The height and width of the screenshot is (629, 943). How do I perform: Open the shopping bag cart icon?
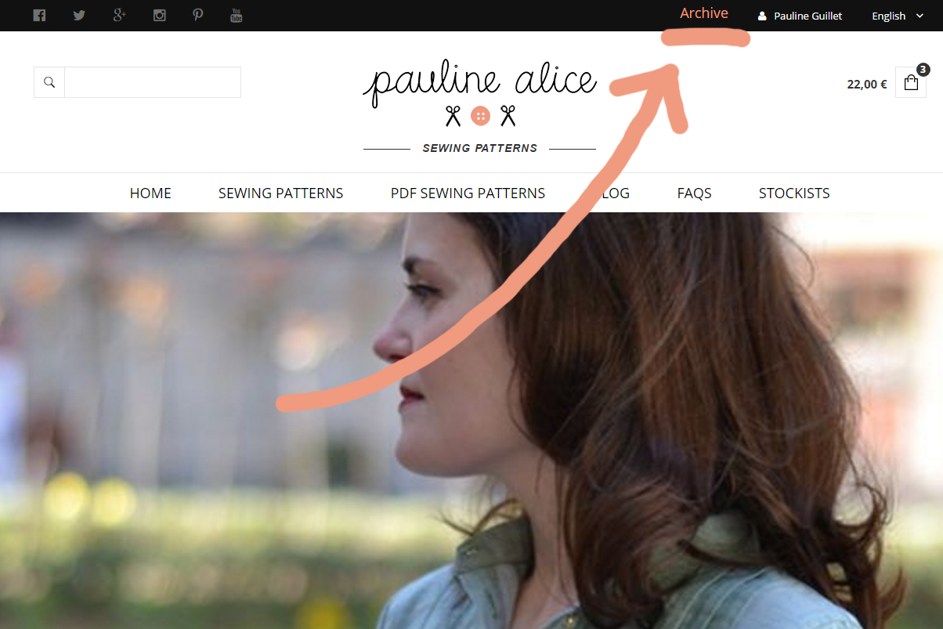click(x=911, y=82)
